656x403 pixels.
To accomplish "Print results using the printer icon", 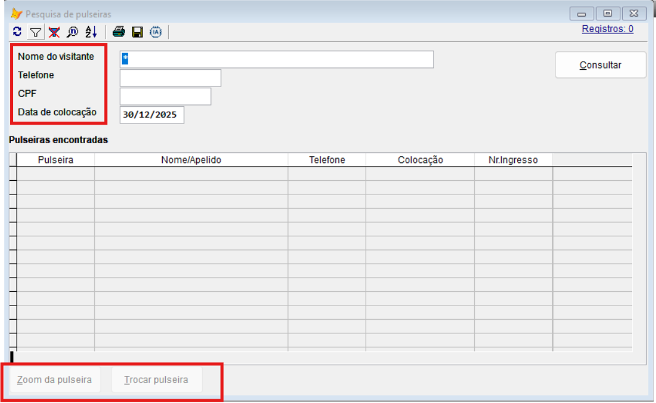I will (119, 32).
